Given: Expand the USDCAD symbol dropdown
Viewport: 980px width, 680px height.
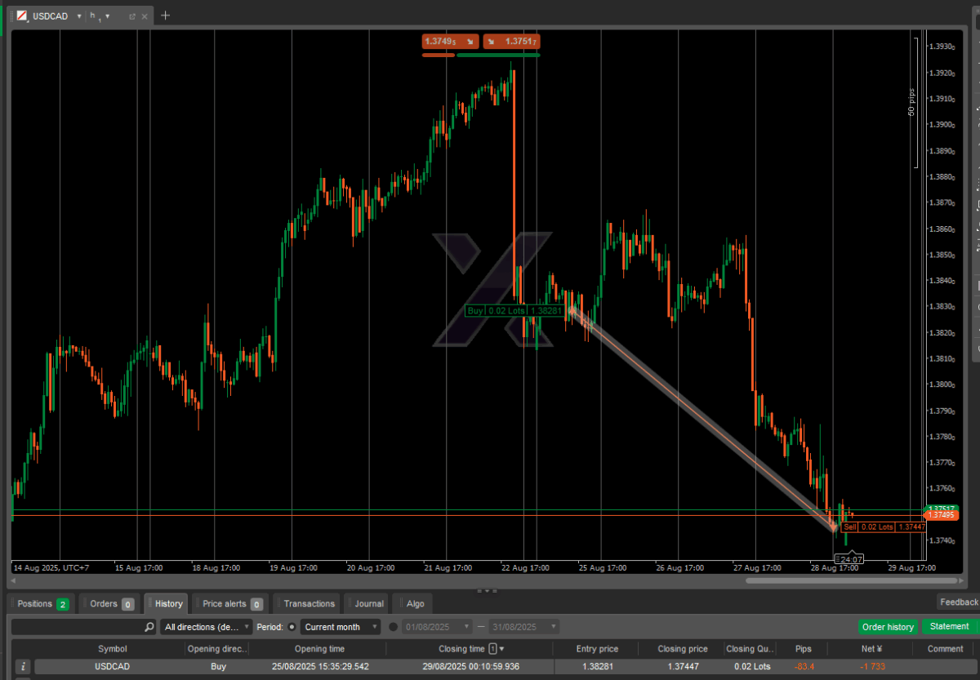Looking at the screenshot, I should click(x=79, y=16).
